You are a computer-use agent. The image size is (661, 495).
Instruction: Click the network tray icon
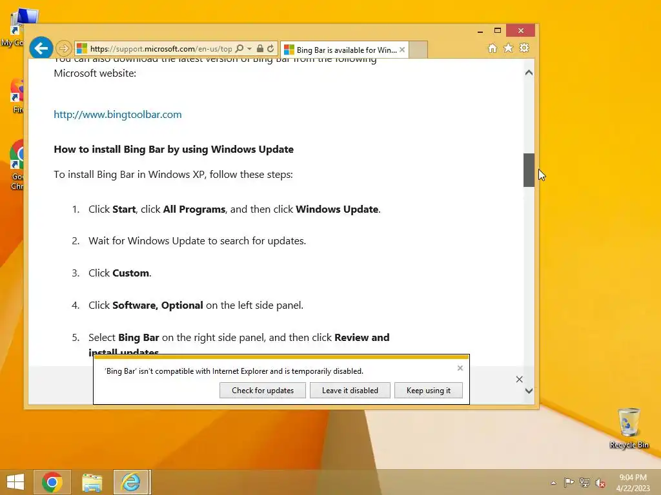pos(585,482)
